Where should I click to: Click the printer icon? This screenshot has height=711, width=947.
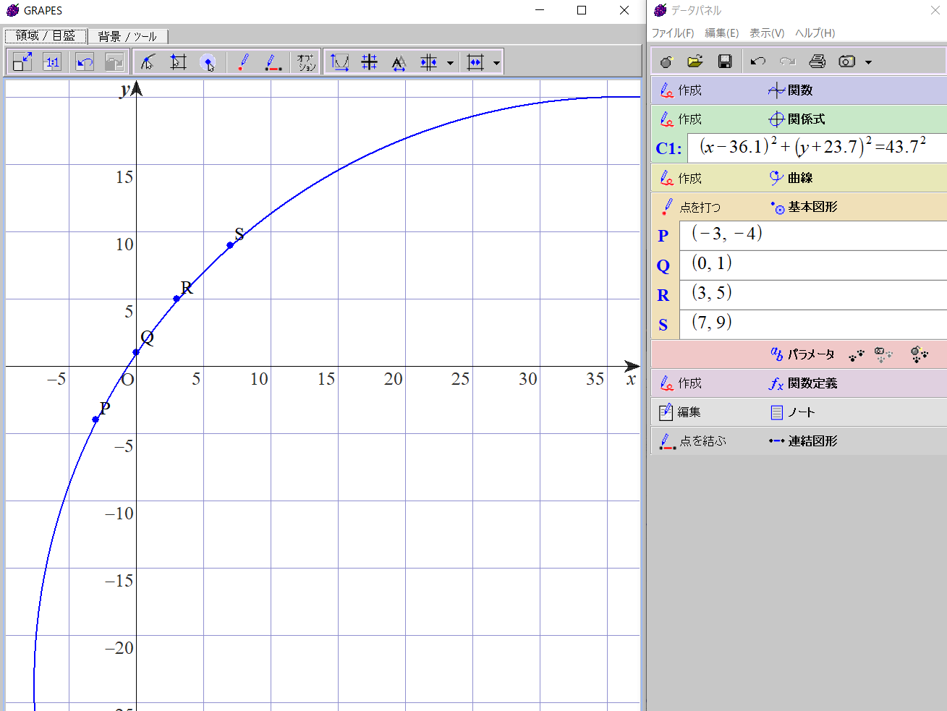point(818,61)
